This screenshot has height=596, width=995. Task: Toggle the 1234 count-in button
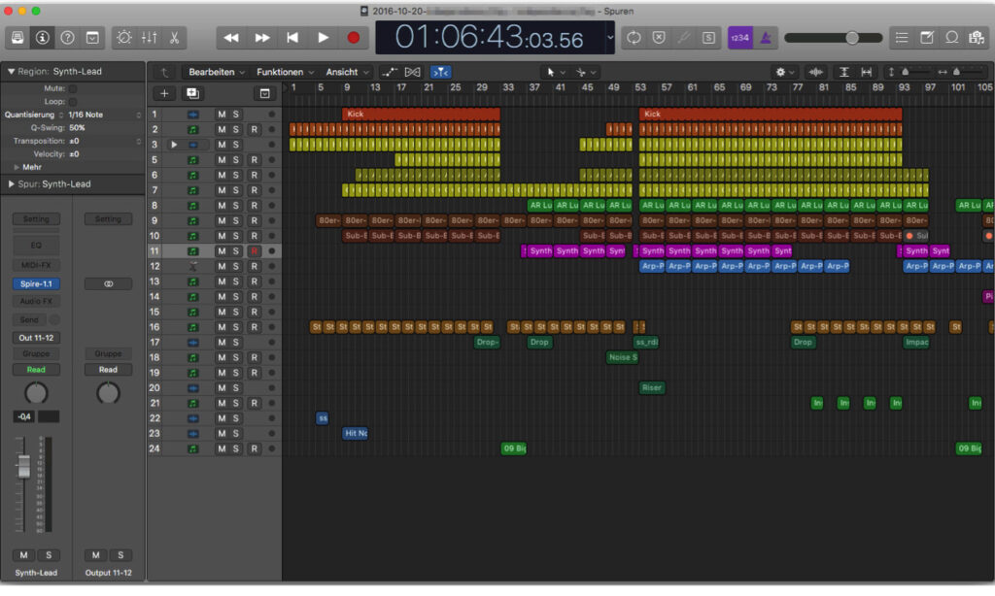pos(739,38)
